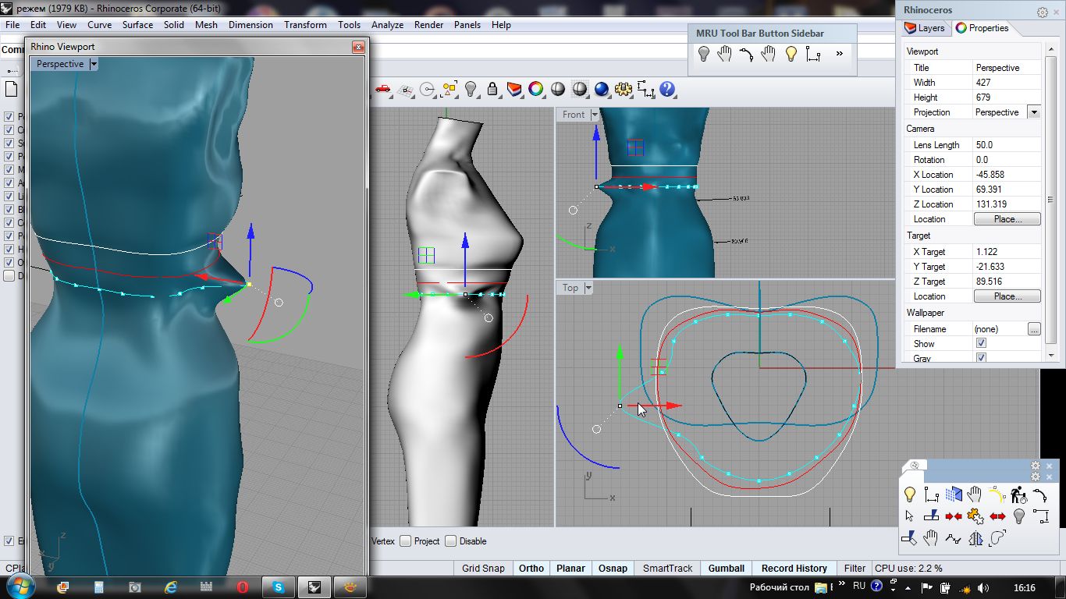
Task: Uncheck the Wallpaper Show checkbox
Action: coord(981,343)
